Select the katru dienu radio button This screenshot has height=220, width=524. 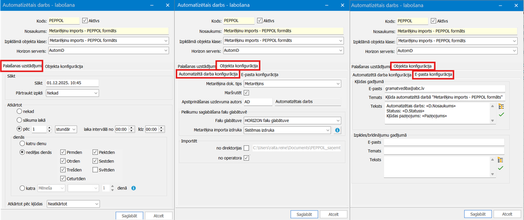[22, 143]
